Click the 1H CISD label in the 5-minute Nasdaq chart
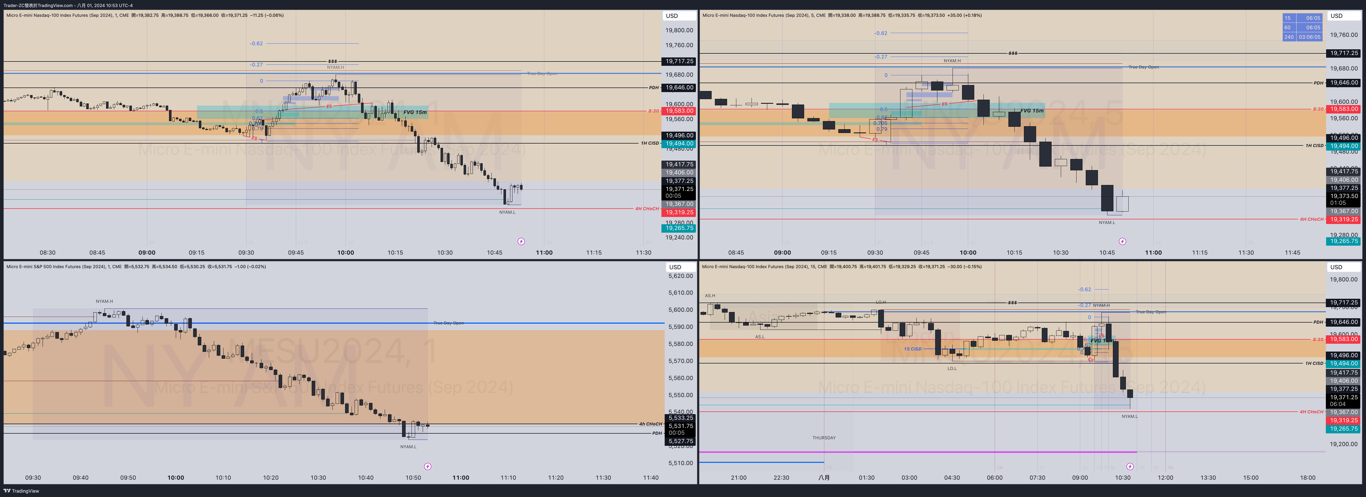The width and height of the screenshot is (1366, 497). [x=1314, y=145]
